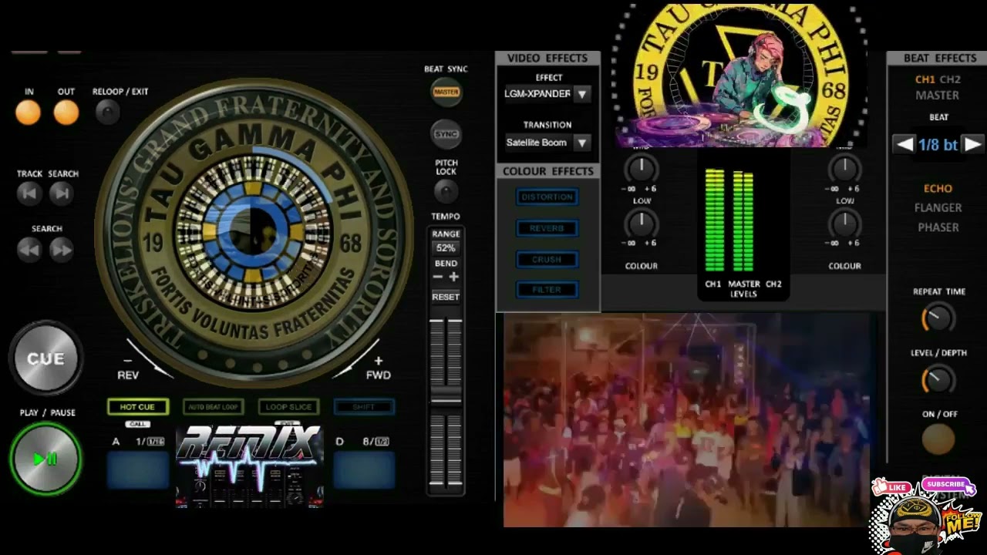The width and height of the screenshot is (987, 555).
Task: Increase beat value with right arrow
Action: 972,144
